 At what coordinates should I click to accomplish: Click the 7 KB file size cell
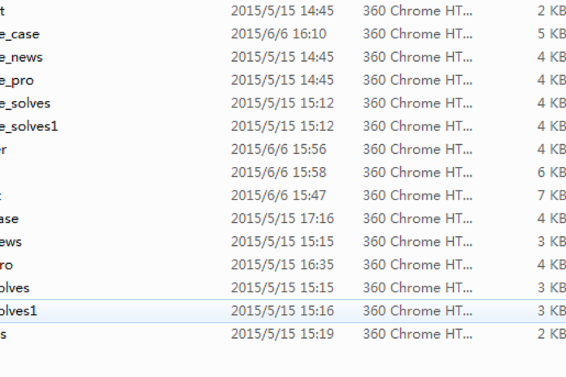[x=552, y=195]
